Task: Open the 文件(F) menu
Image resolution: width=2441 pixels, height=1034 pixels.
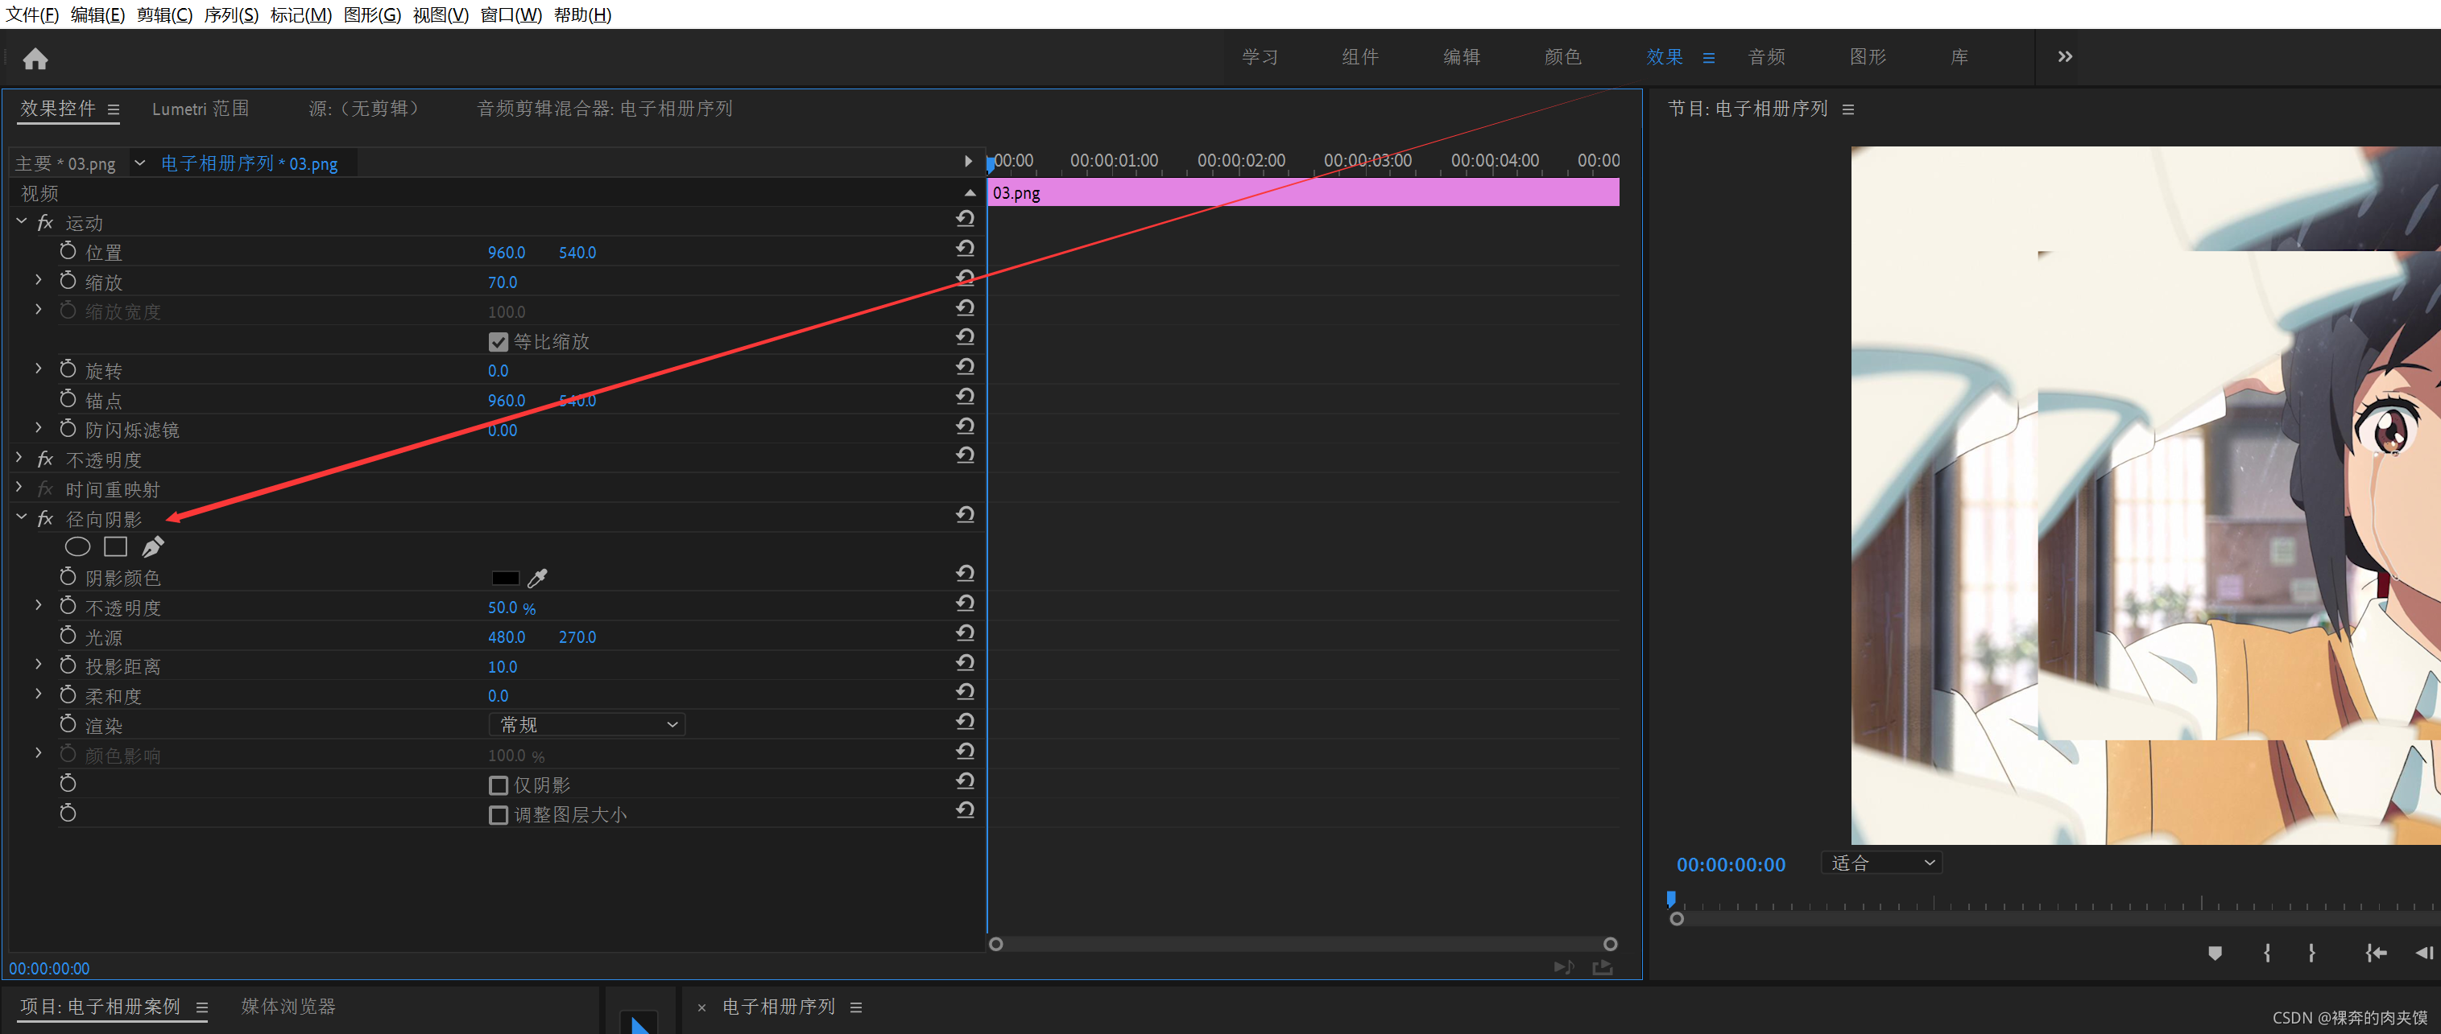Action: click(32, 14)
